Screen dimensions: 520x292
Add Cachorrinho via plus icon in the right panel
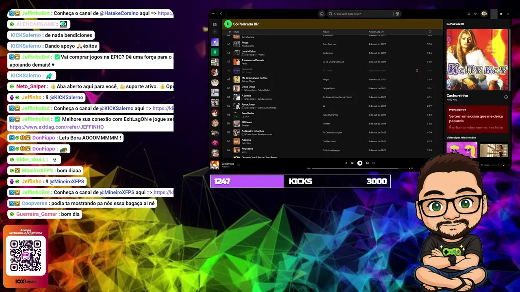(x=506, y=97)
